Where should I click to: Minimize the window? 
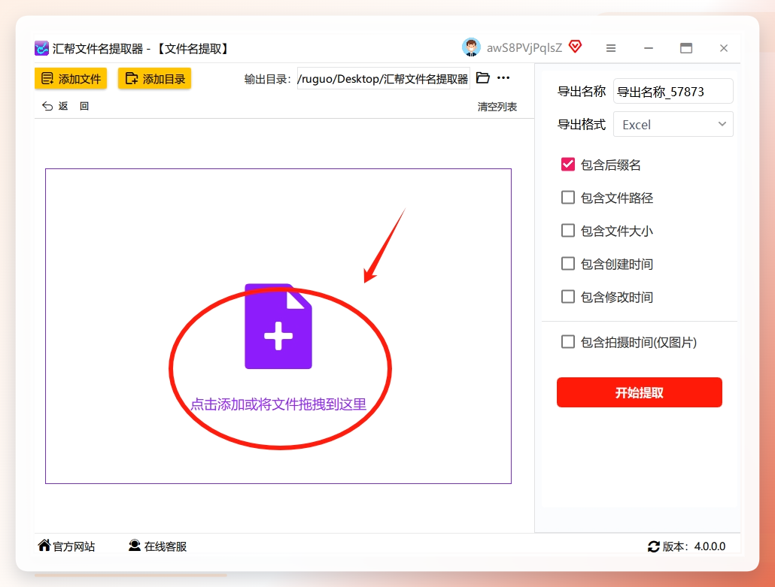click(x=649, y=48)
